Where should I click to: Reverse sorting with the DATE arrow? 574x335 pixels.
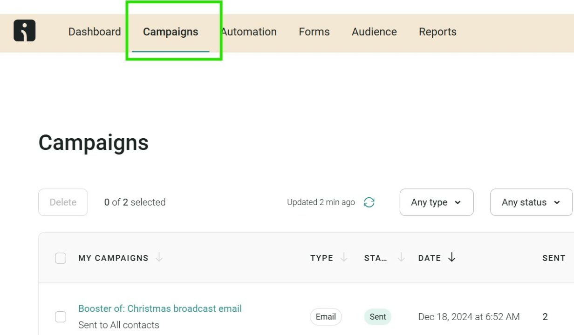point(451,258)
